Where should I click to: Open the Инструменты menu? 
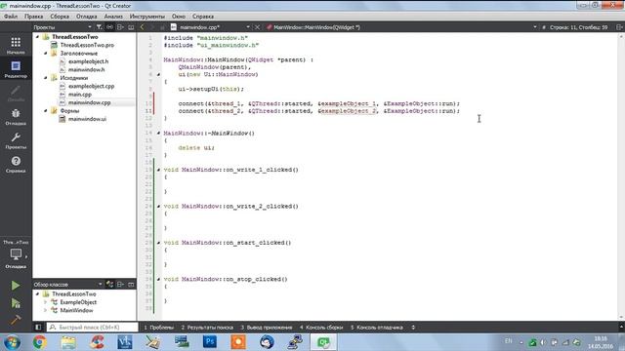146,17
